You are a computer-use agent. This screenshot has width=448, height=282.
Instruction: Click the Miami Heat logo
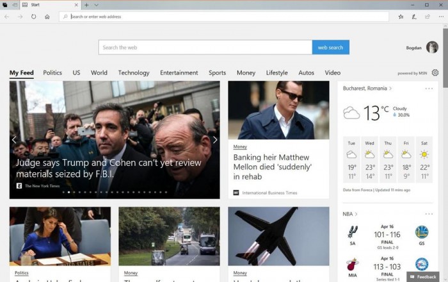tap(353, 265)
